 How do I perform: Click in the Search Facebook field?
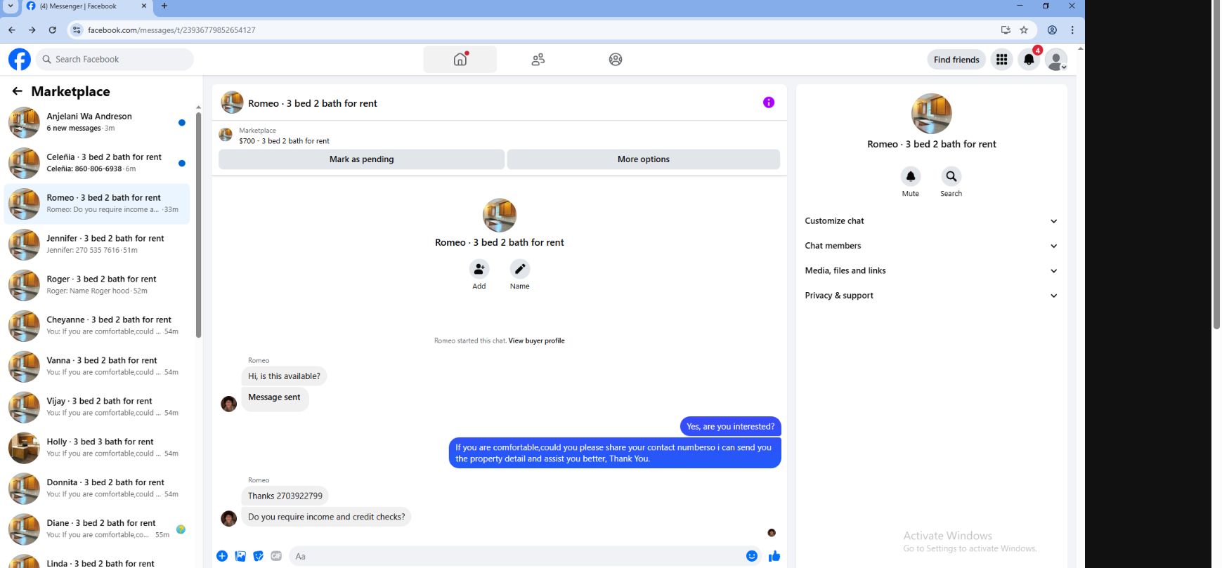click(x=115, y=60)
